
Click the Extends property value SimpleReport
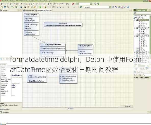pyautogui.click(x=17, y=75)
